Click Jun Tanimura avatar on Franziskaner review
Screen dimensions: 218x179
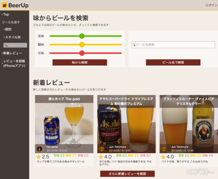point(164,149)
